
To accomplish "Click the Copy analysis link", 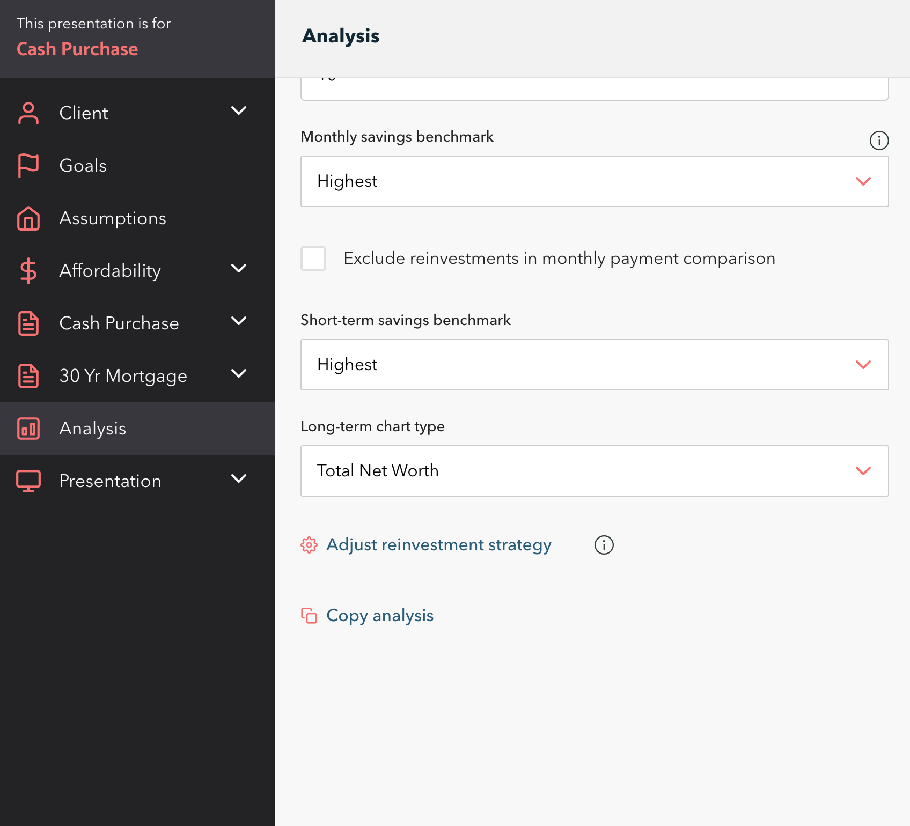I will coord(380,616).
